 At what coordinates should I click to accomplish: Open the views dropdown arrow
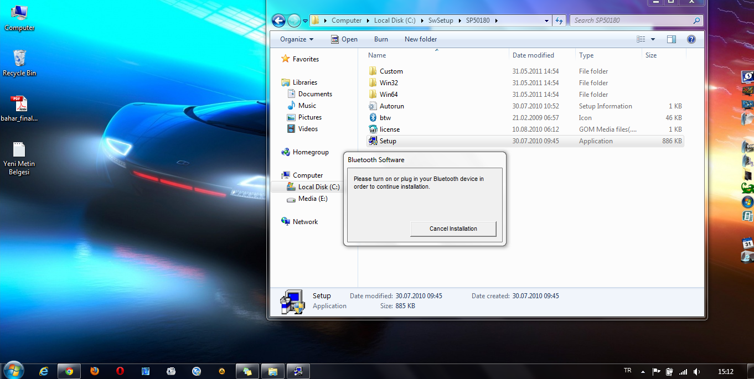click(653, 39)
